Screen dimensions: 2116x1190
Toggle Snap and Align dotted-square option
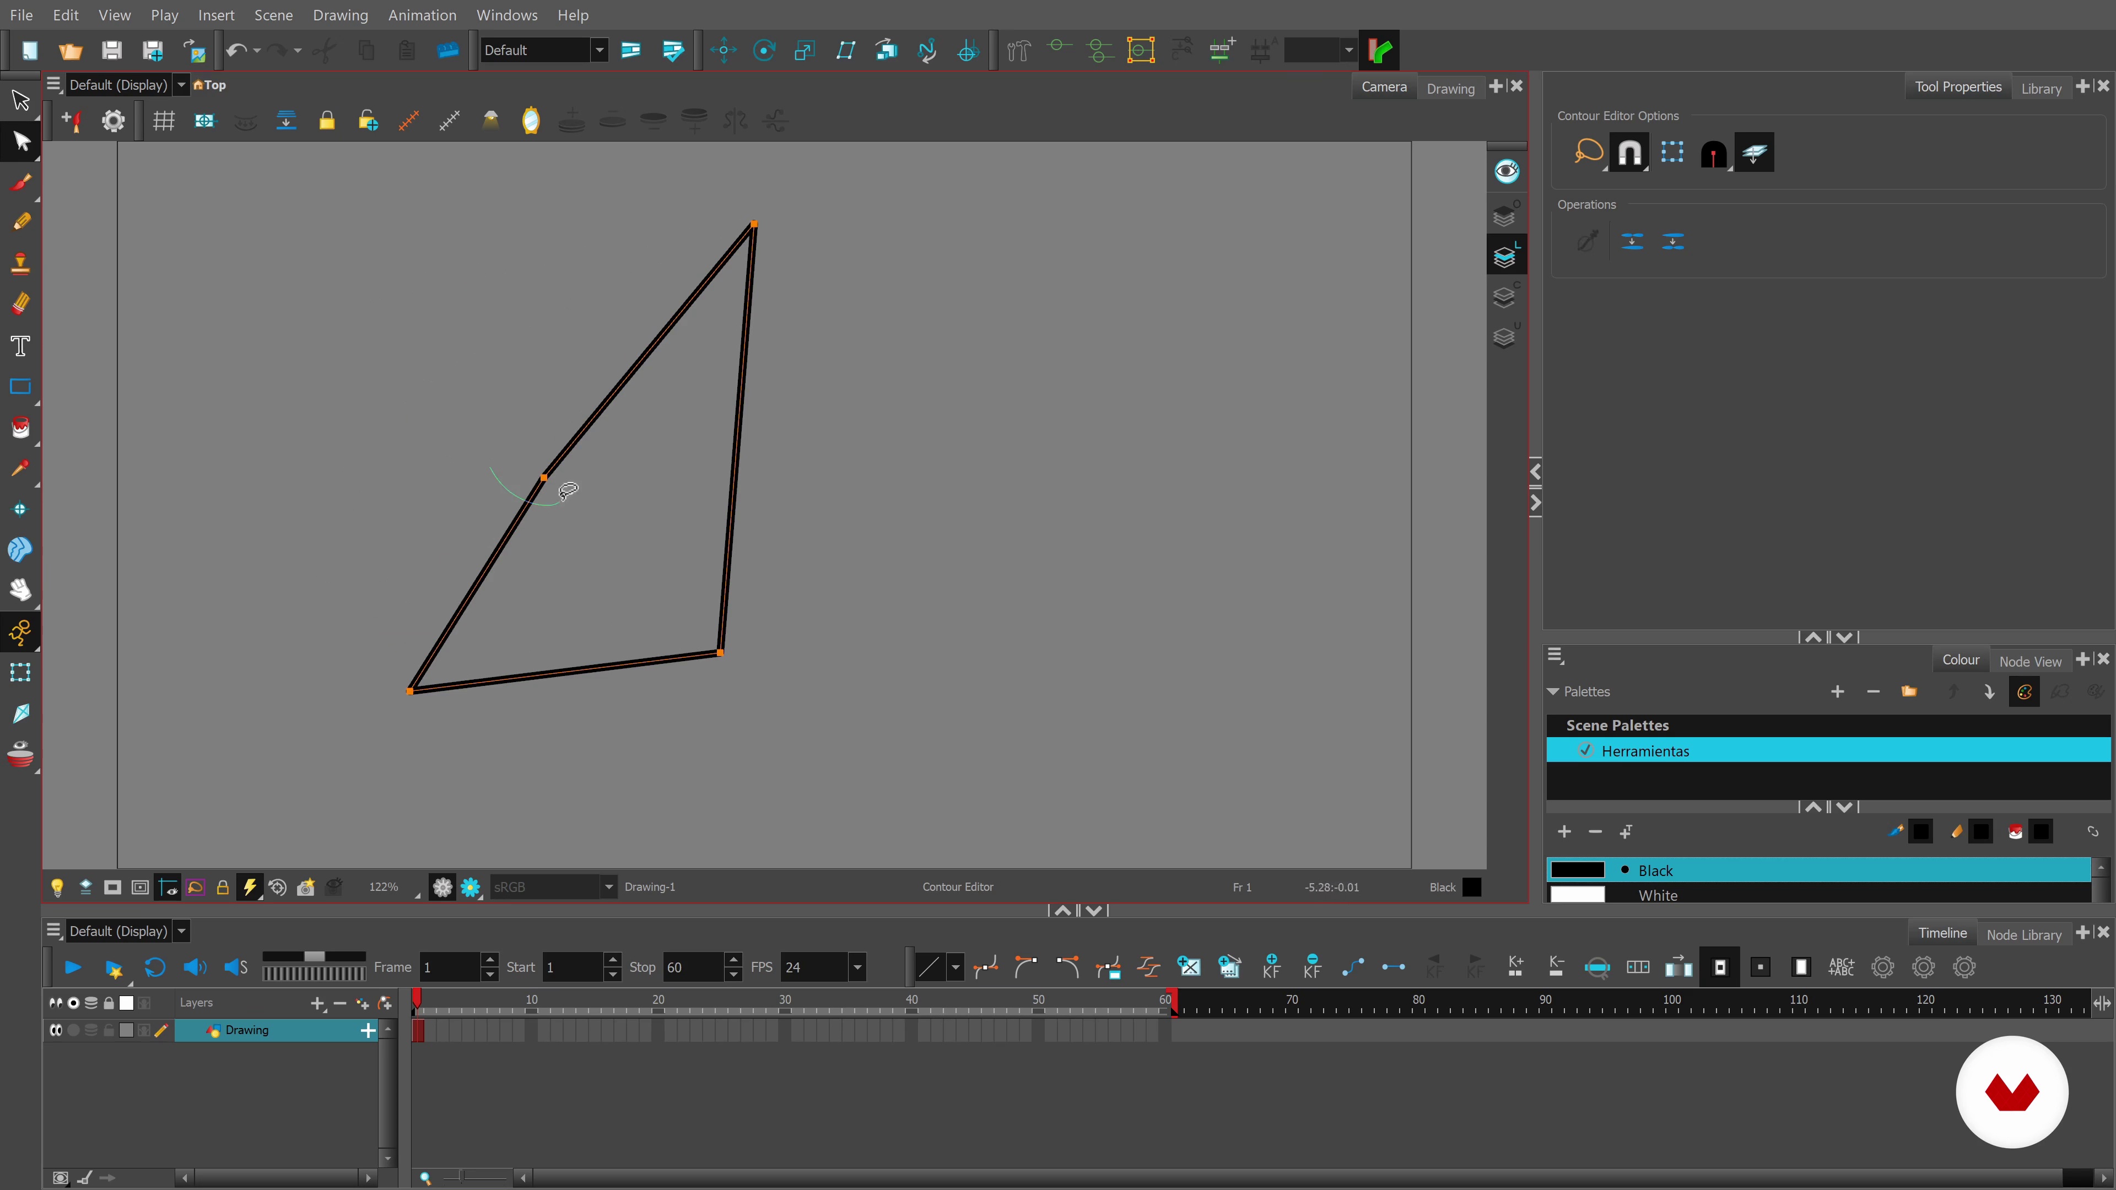point(1672,152)
